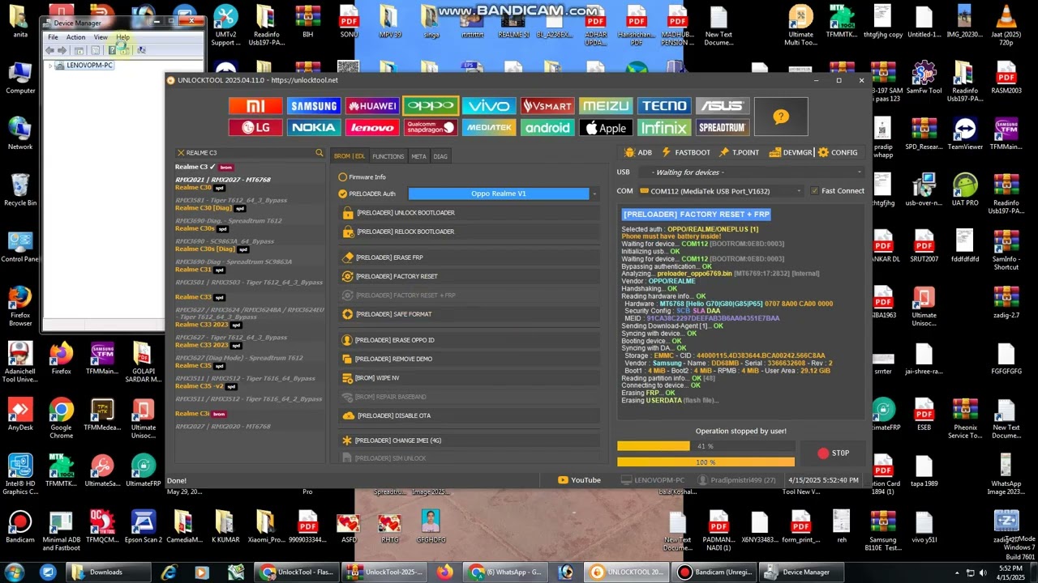1038x583 pixels.
Task: Select the LG brand tile
Action: [x=255, y=127]
